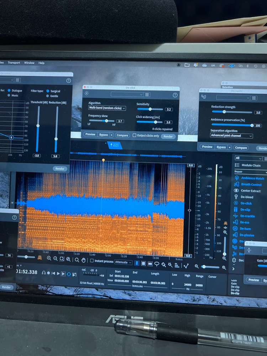Open the Window menu
This screenshot has width=267, height=356.
point(29,63)
